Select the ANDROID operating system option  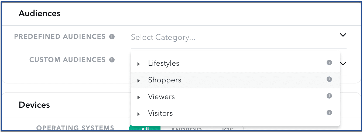pyautogui.click(x=186, y=129)
